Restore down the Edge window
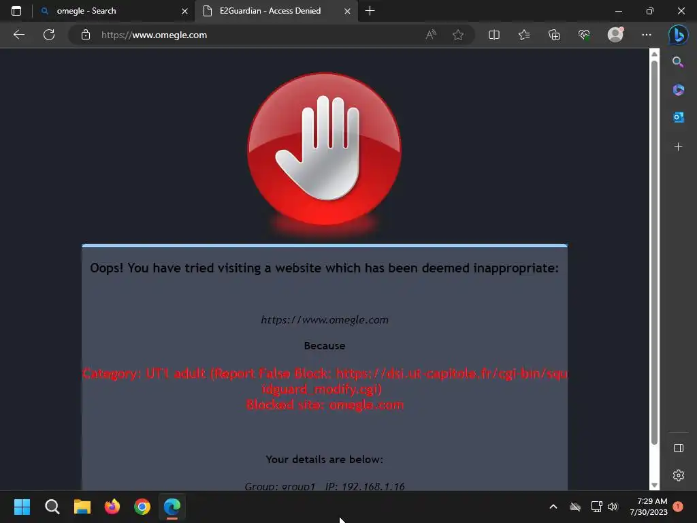 [x=650, y=11]
